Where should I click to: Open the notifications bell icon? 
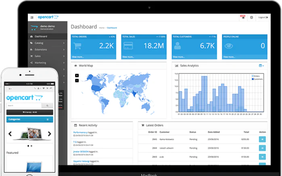[243, 17]
